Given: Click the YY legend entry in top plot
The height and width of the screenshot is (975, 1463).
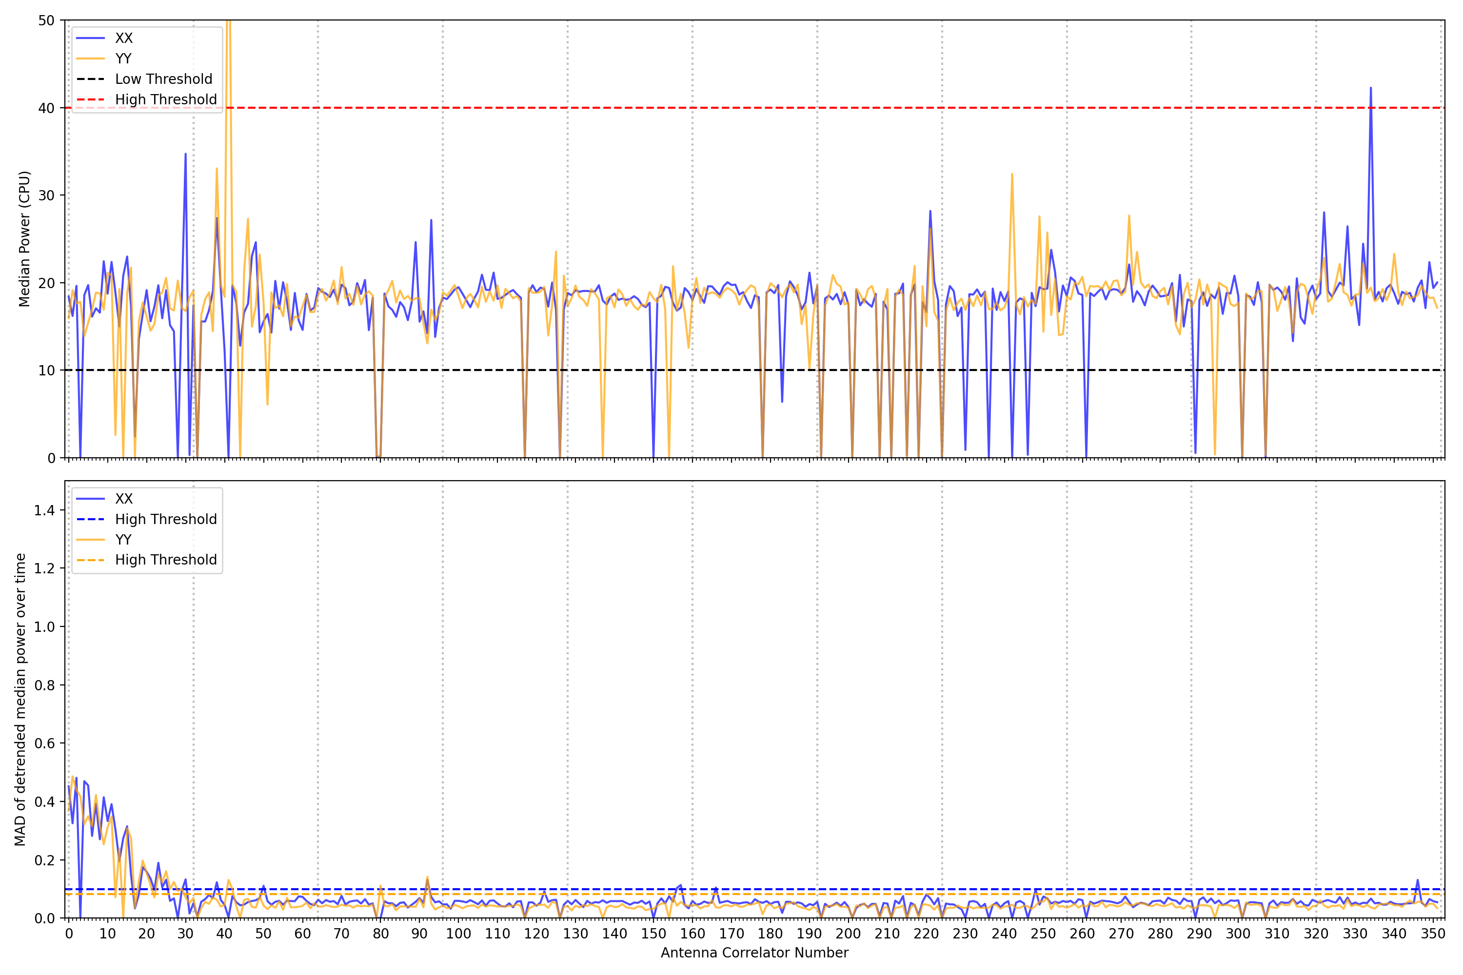Looking at the screenshot, I should pyautogui.click(x=123, y=58).
